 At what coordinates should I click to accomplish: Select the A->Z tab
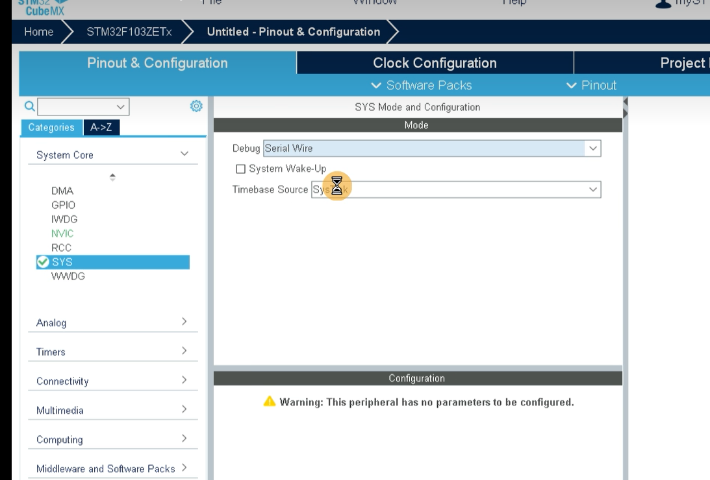pos(101,127)
